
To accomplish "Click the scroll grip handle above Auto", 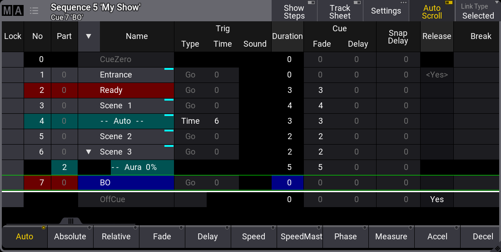I will (x=70, y=221).
